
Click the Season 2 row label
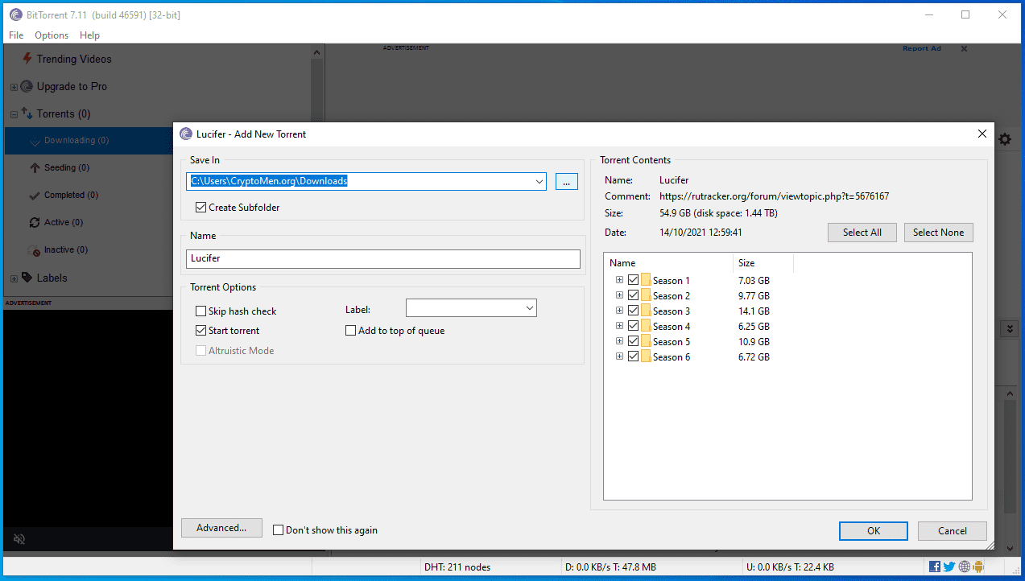click(672, 295)
